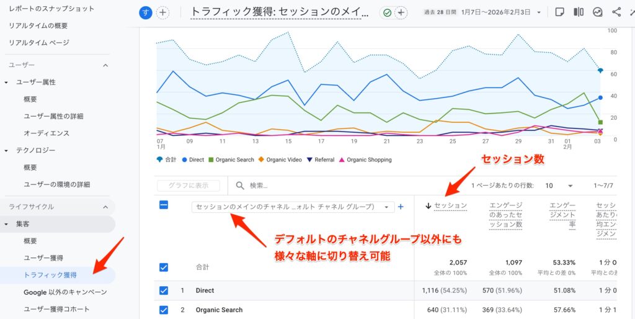Click the green check report status icon
This screenshot has width=635, height=319.
point(386,12)
